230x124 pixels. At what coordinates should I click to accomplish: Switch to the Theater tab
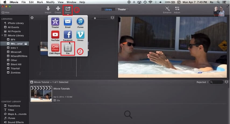point(122,9)
